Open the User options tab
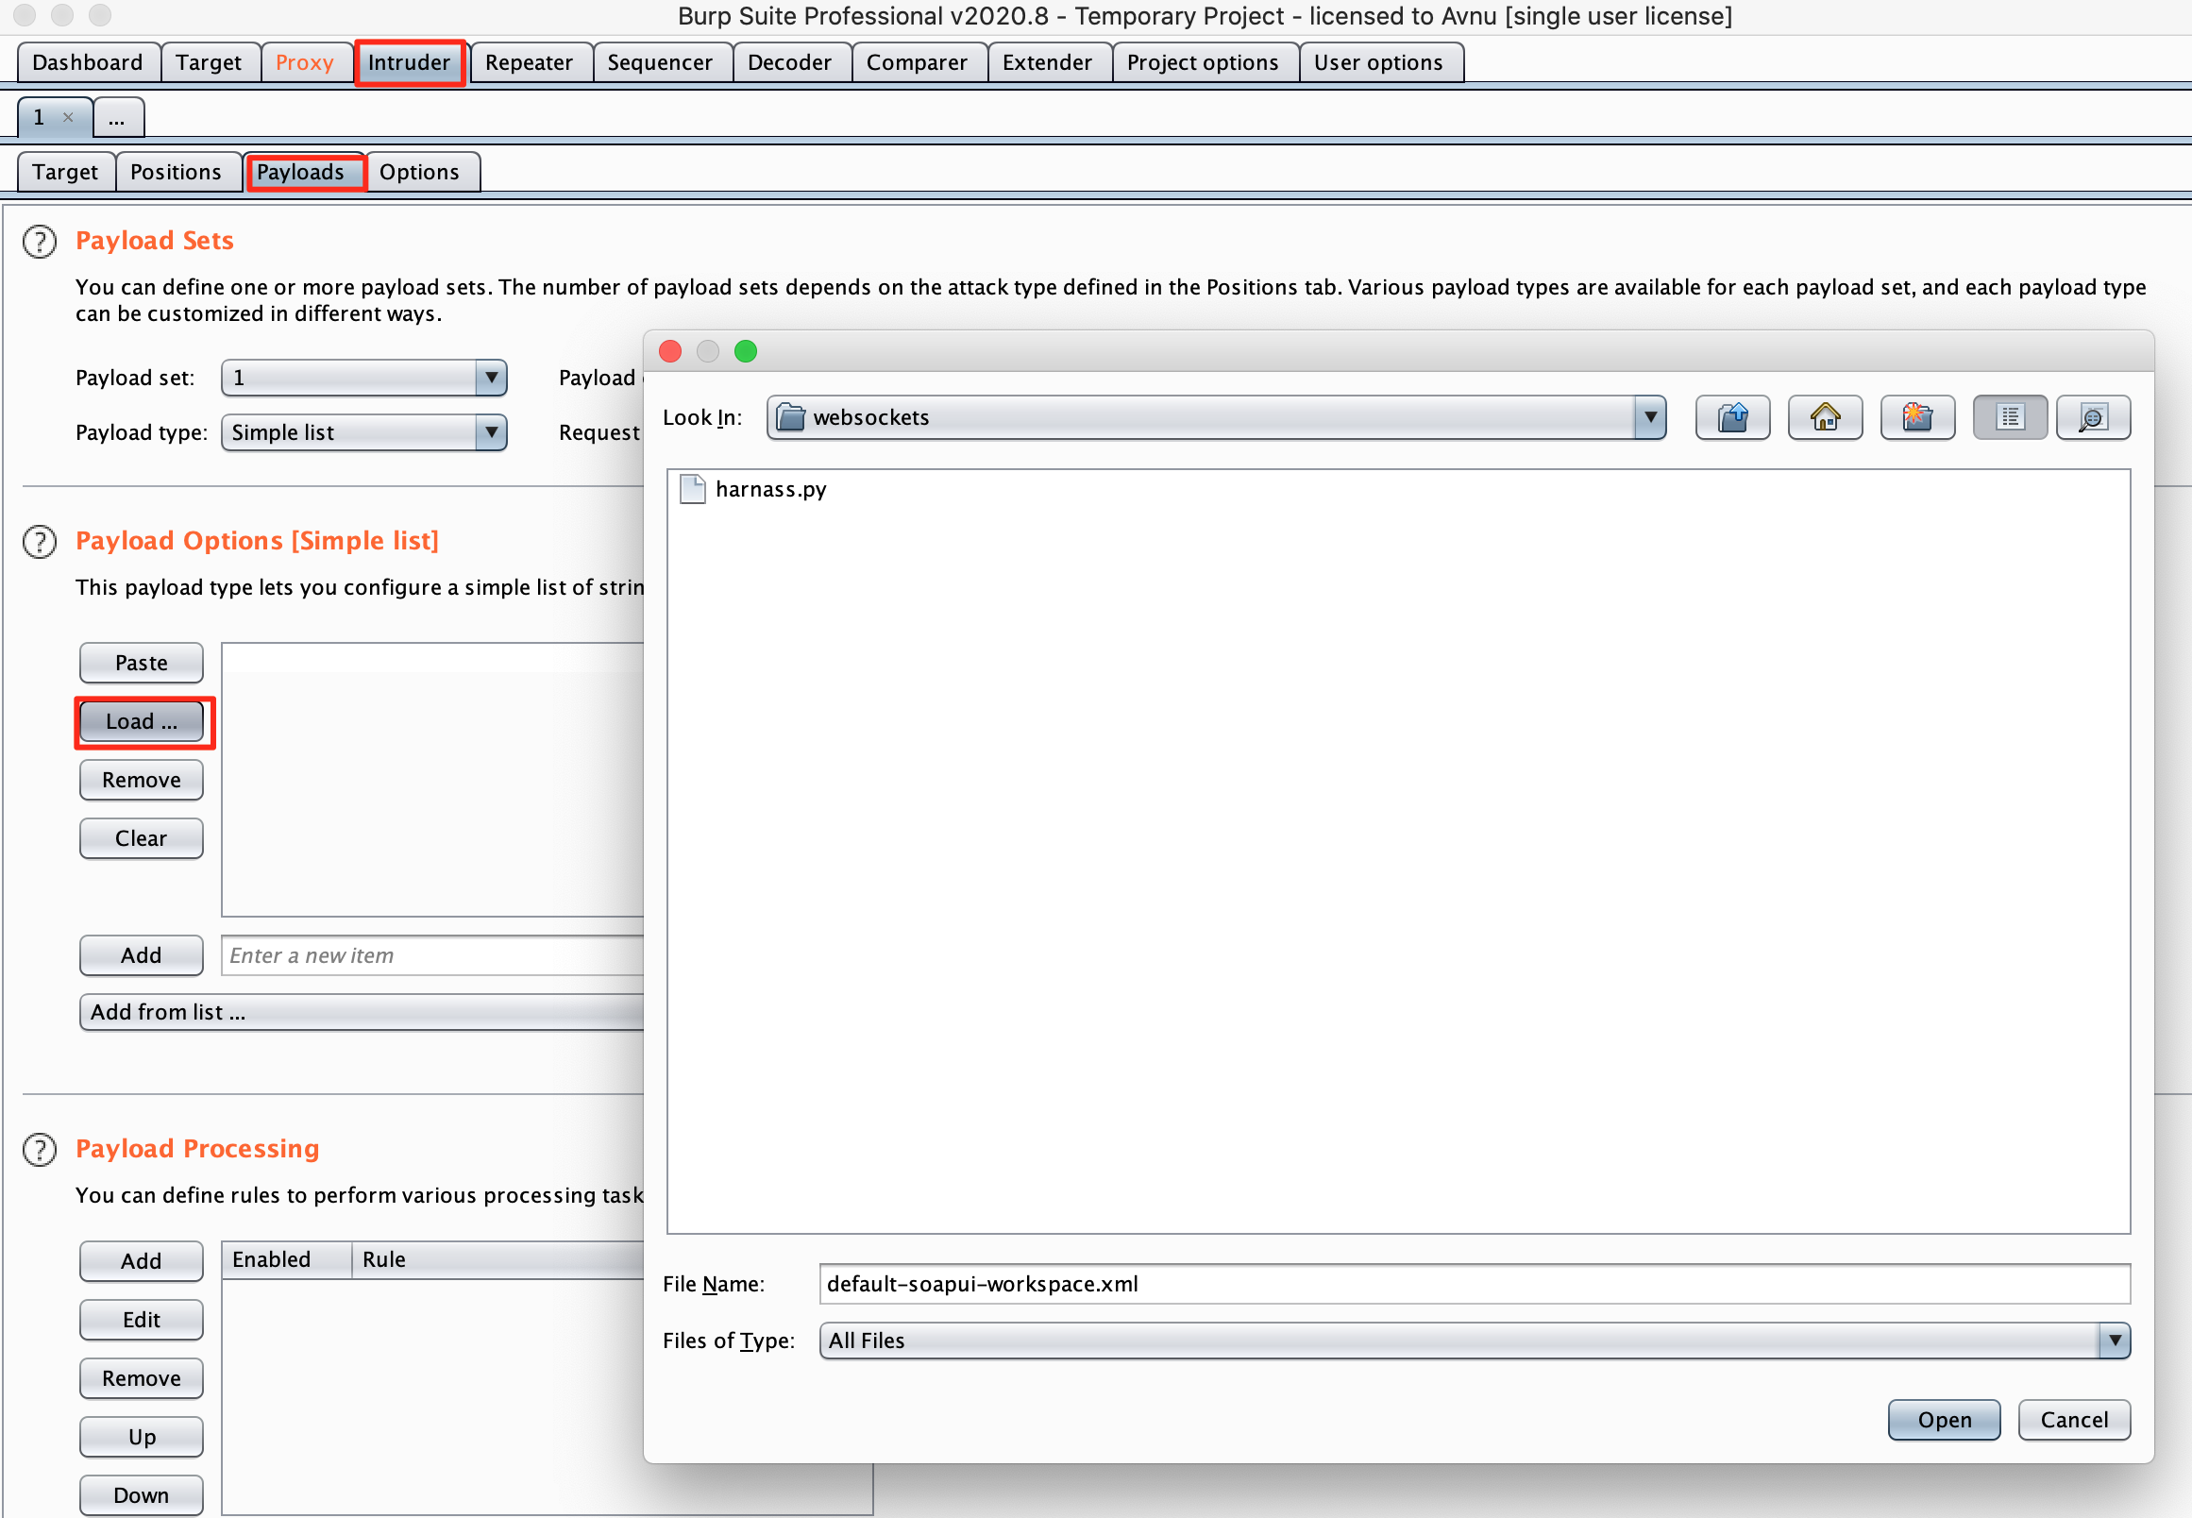The height and width of the screenshot is (1518, 2192). [x=1379, y=62]
